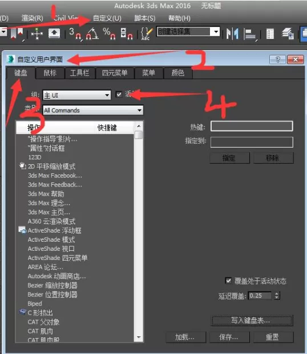Open the 主 UI group dropdown
The width and height of the screenshot is (307, 354).
click(x=76, y=95)
